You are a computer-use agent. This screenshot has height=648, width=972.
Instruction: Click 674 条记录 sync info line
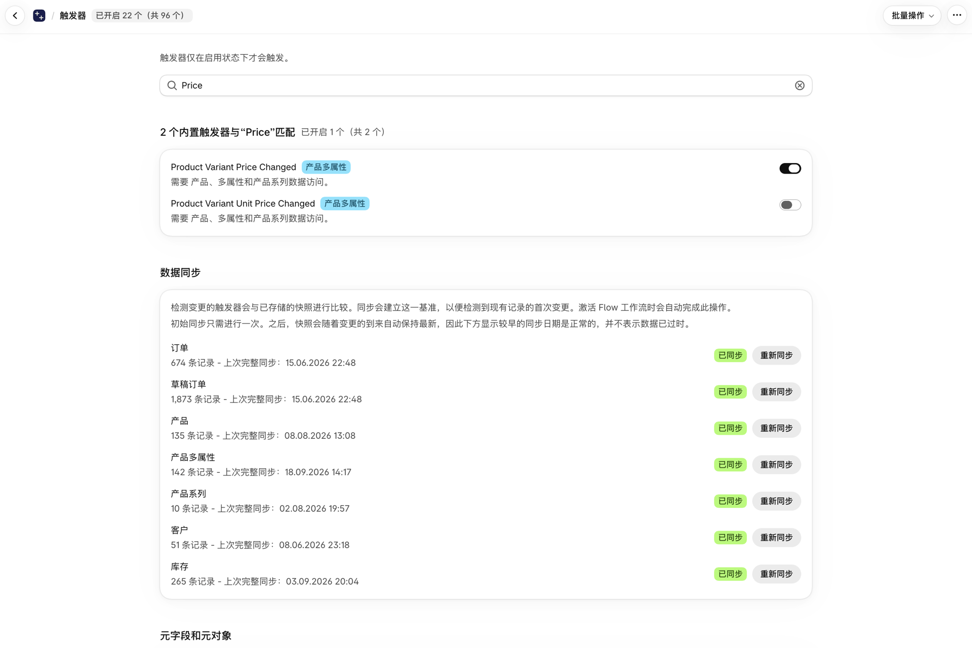pyautogui.click(x=263, y=363)
